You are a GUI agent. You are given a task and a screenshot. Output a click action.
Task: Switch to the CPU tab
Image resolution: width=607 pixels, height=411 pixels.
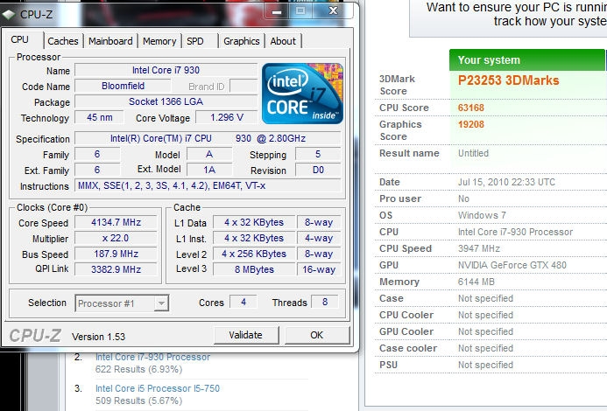coord(20,40)
